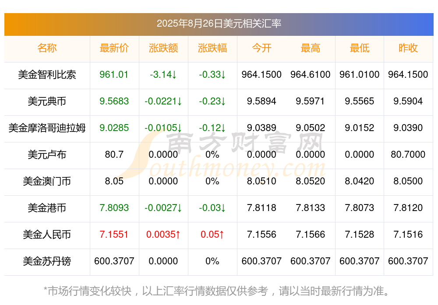Click latest price 961.01
Screen dimensions: 438x305
coord(114,75)
